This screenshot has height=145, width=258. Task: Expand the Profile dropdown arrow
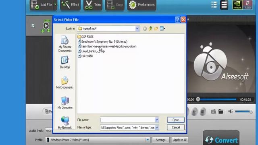tap(148, 140)
